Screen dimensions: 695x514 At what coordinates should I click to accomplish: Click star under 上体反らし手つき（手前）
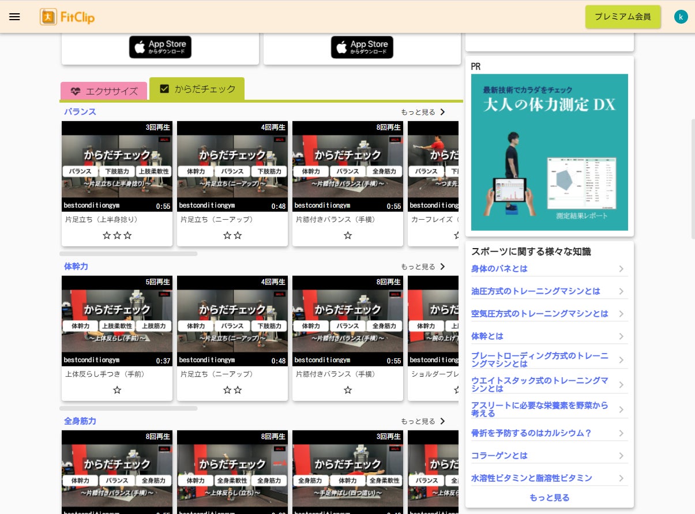click(x=117, y=390)
